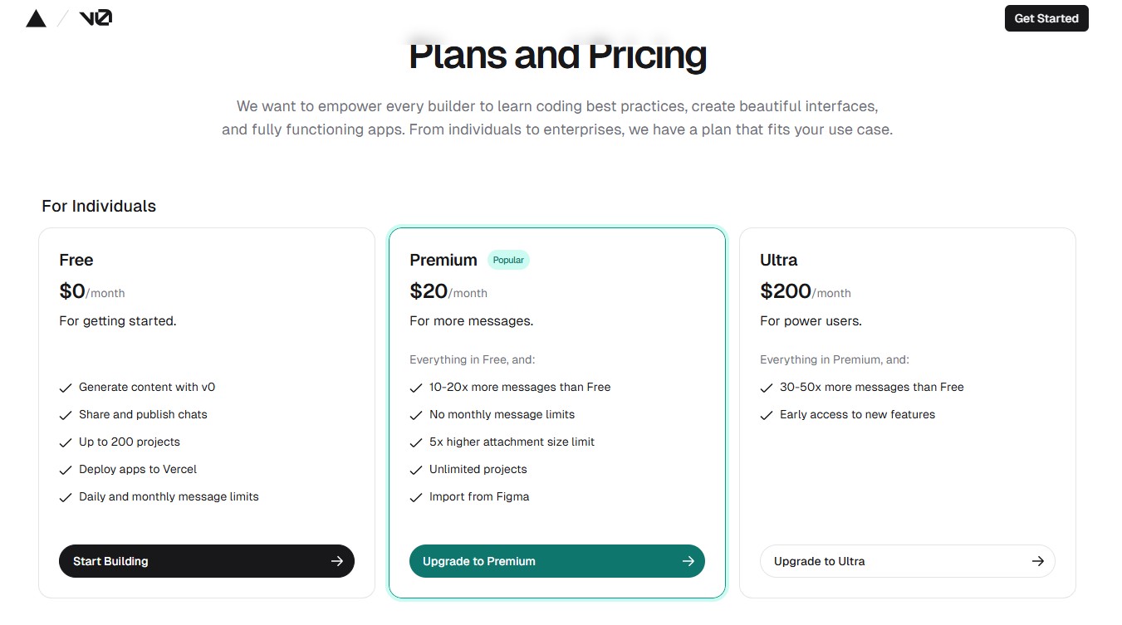
Task: Click the No monthly message limits feature
Action: [502, 414]
